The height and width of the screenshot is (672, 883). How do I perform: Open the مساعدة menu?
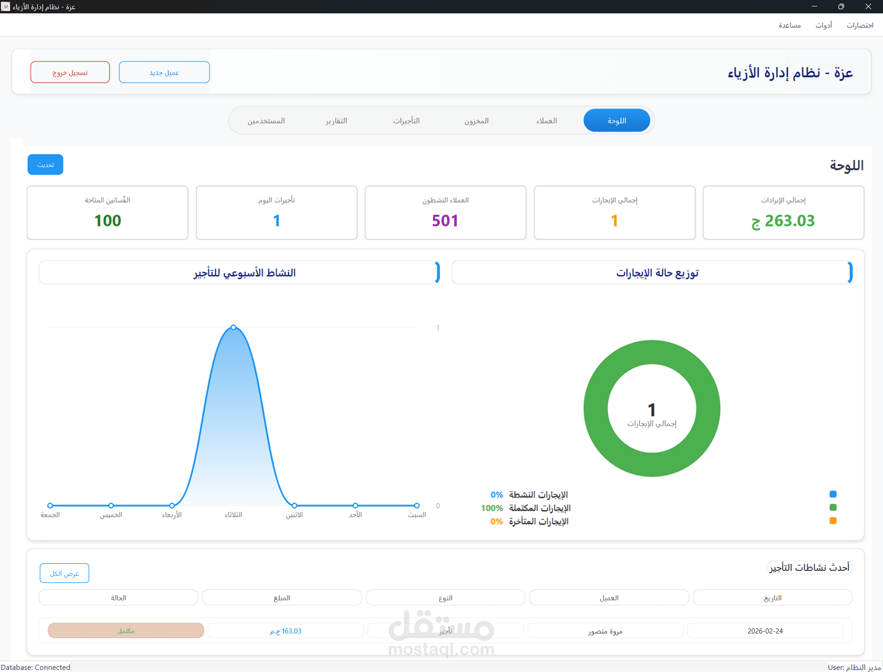coord(789,25)
